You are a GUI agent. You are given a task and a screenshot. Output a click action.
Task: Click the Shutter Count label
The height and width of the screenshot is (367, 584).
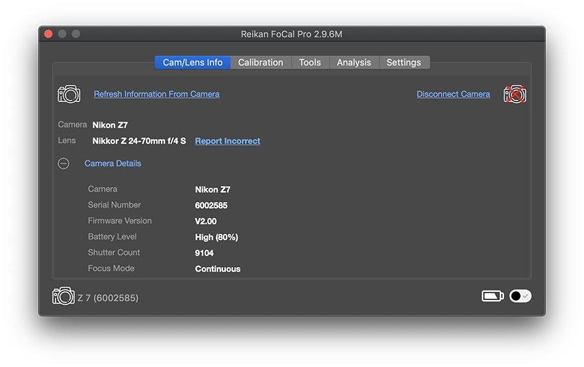[114, 252]
